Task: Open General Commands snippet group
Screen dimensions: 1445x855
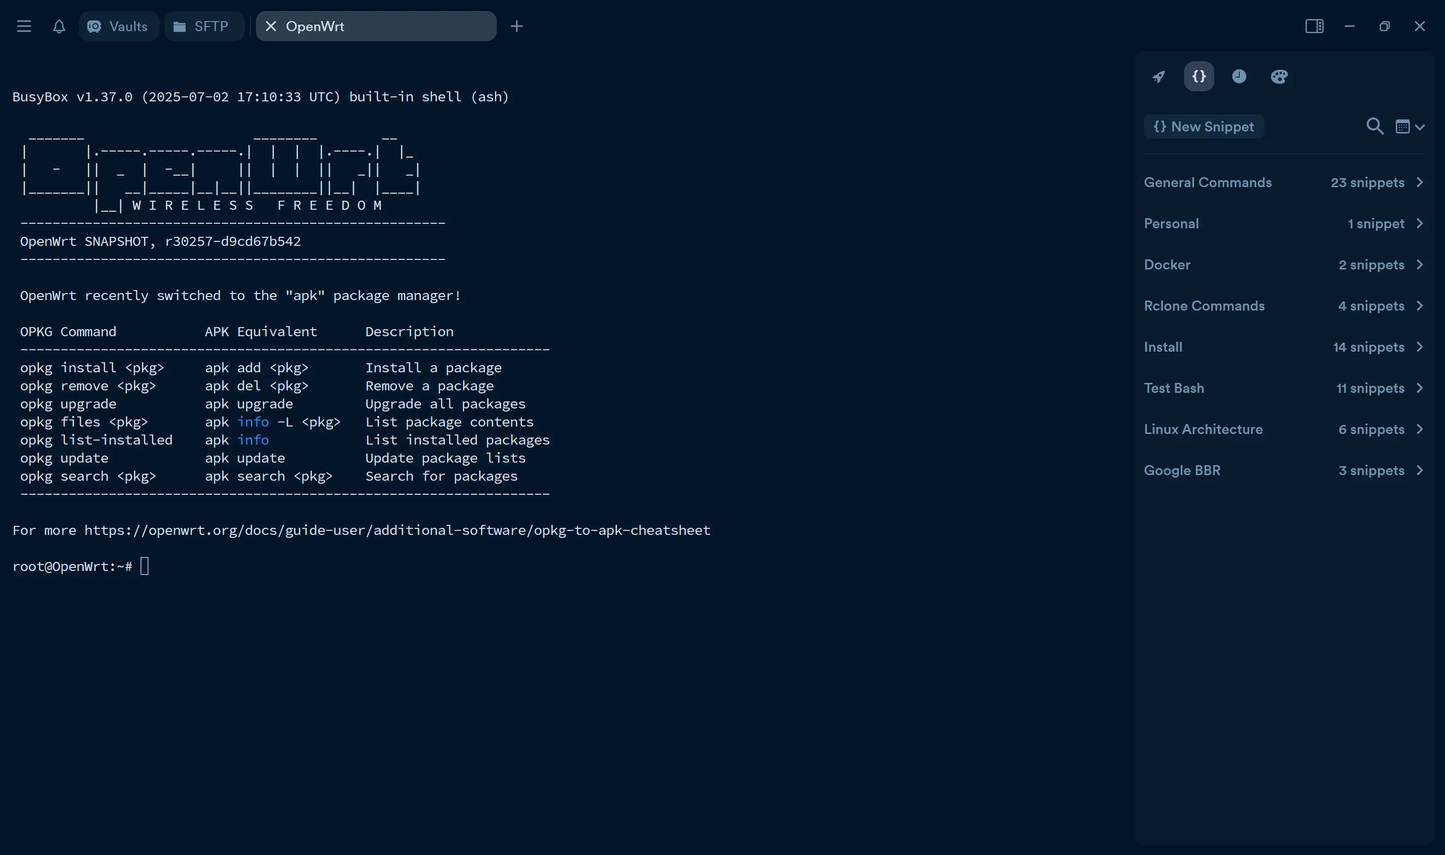Action: (x=1284, y=183)
